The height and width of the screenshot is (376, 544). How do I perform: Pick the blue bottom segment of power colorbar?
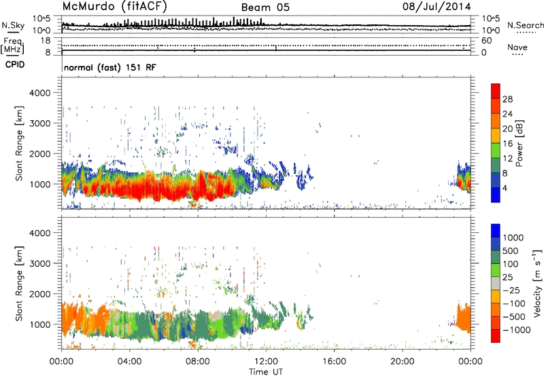(496, 195)
